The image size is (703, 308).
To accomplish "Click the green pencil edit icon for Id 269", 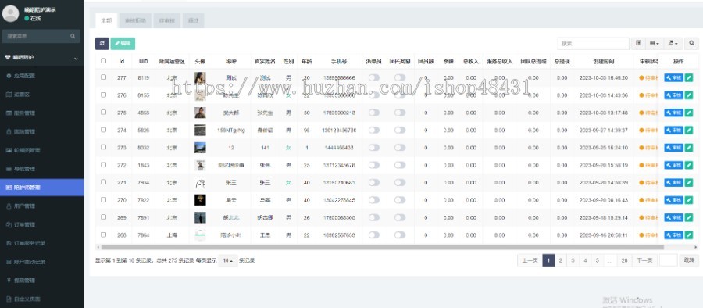I will pos(689,218).
